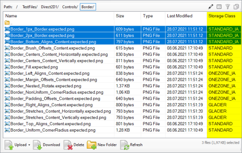The width and height of the screenshot is (242, 153).
Task: Click file icon of Border_Right_Aligns_Content.expected.png
Action: point(7,105)
